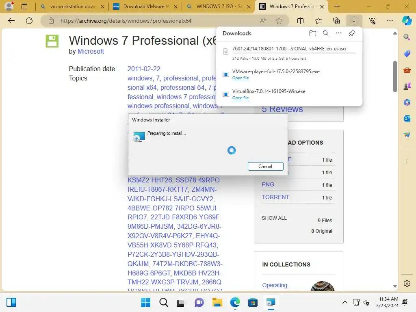Open the tab actions menu icon
This screenshot has width=416, height=312.
point(24,6)
